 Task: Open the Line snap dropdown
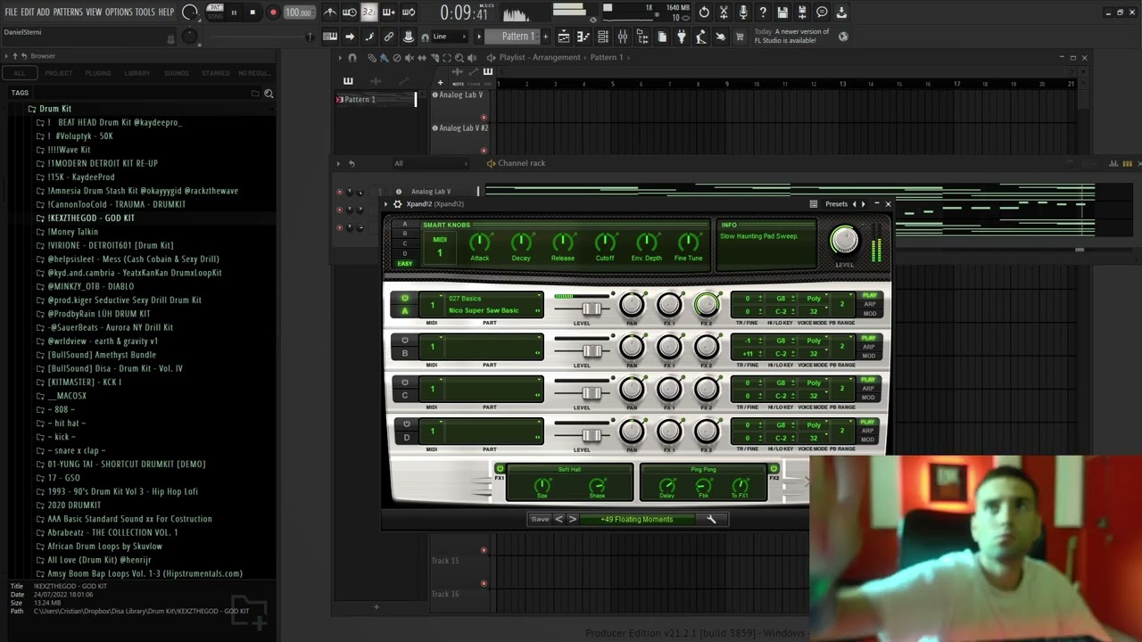click(451, 37)
